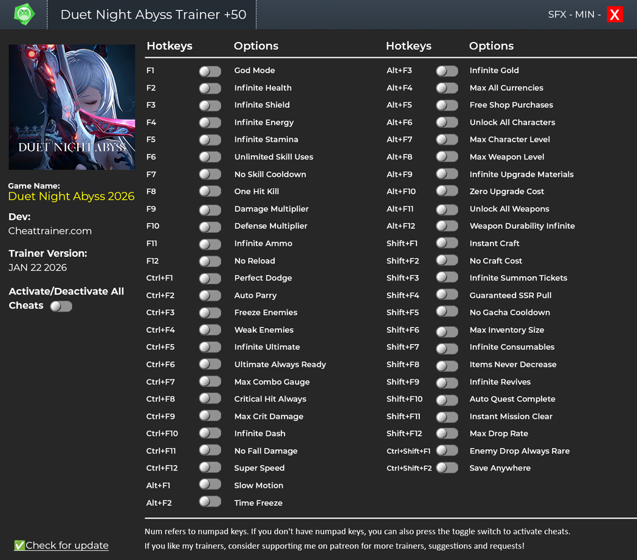Toggle the Time Freeze cheat
This screenshot has width=637, height=560.
pyautogui.click(x=210, y=502)
